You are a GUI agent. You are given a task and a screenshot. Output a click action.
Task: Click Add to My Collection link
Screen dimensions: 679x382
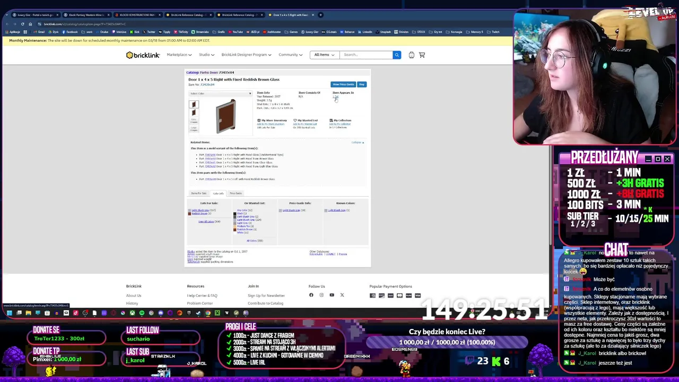[x=340, y=124]
